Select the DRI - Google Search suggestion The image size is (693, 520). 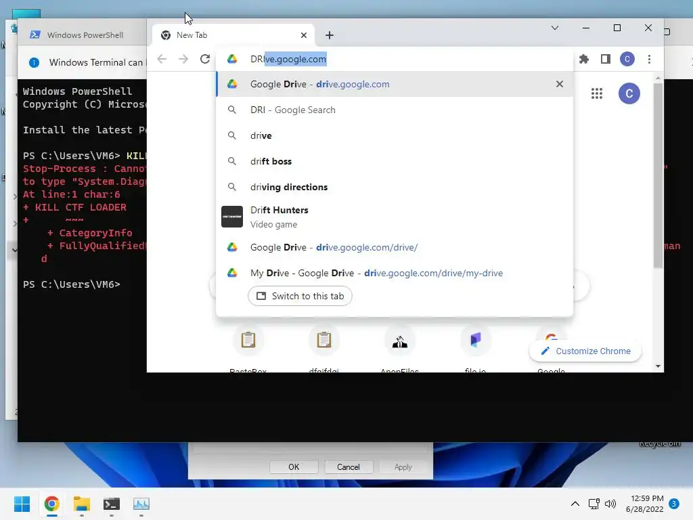(x=395, y=110)
